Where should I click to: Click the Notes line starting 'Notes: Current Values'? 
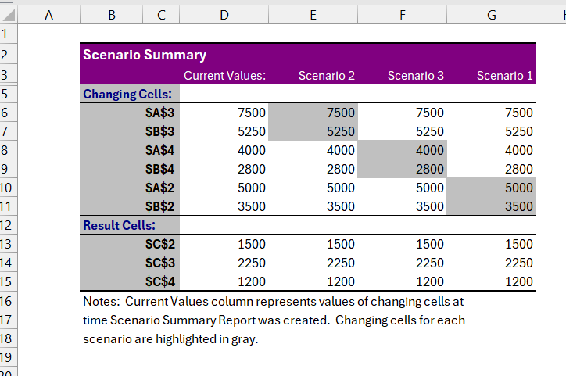274,301
